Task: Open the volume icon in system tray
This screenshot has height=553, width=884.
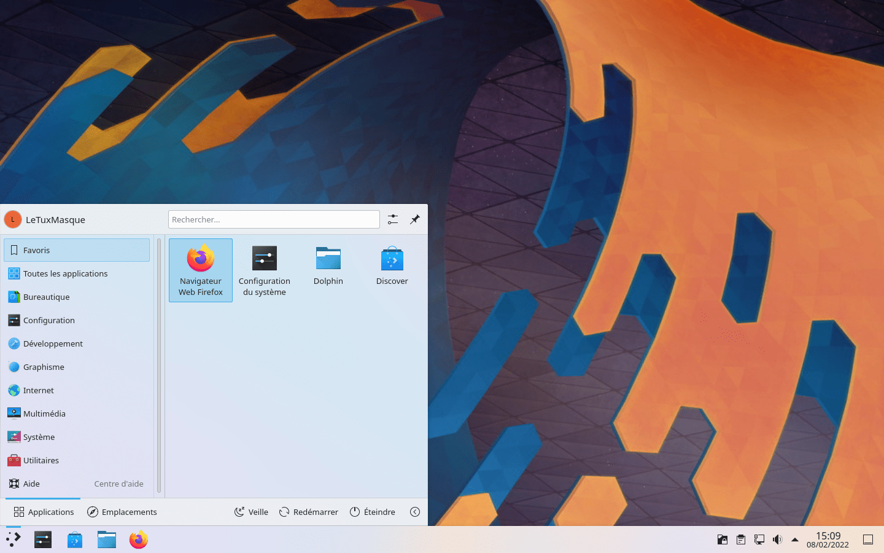Action: click(x=777, y=540)
